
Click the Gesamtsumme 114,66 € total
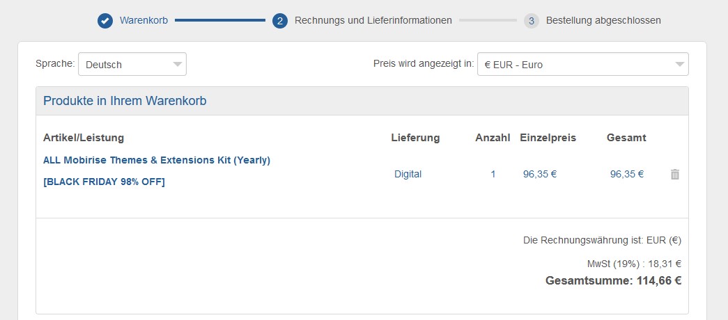click(x=613, y=281)
